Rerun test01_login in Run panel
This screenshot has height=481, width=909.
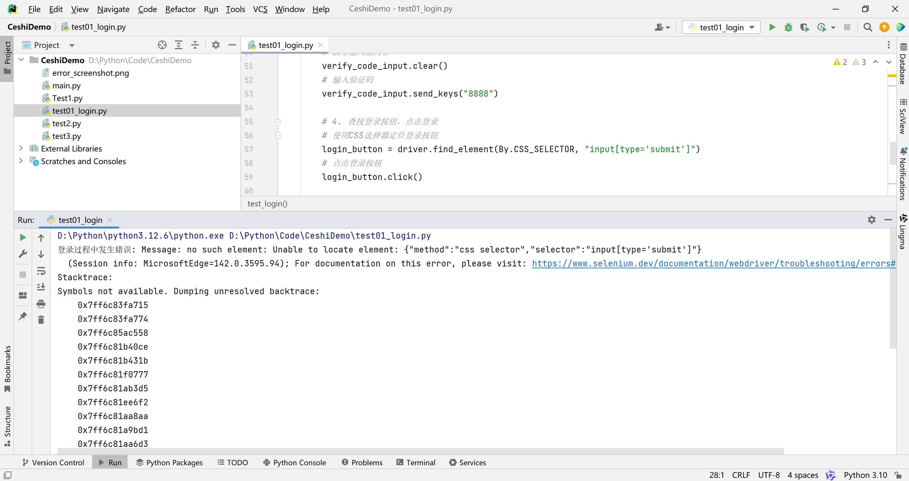(23, 237)
